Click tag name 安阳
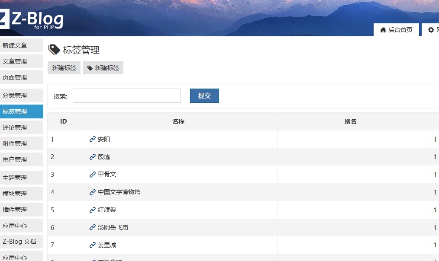This screenshot has height=261, width=439. pos(104,139)
